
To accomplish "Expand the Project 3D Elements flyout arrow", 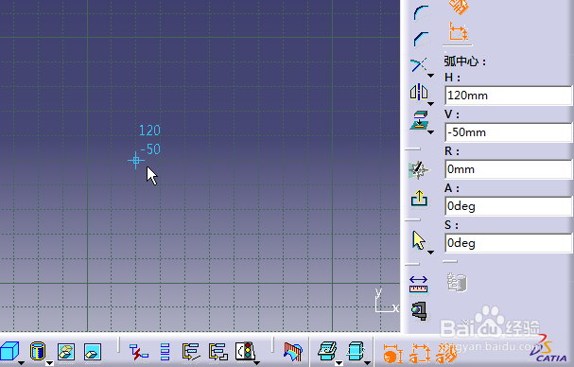I will [431, 132].
